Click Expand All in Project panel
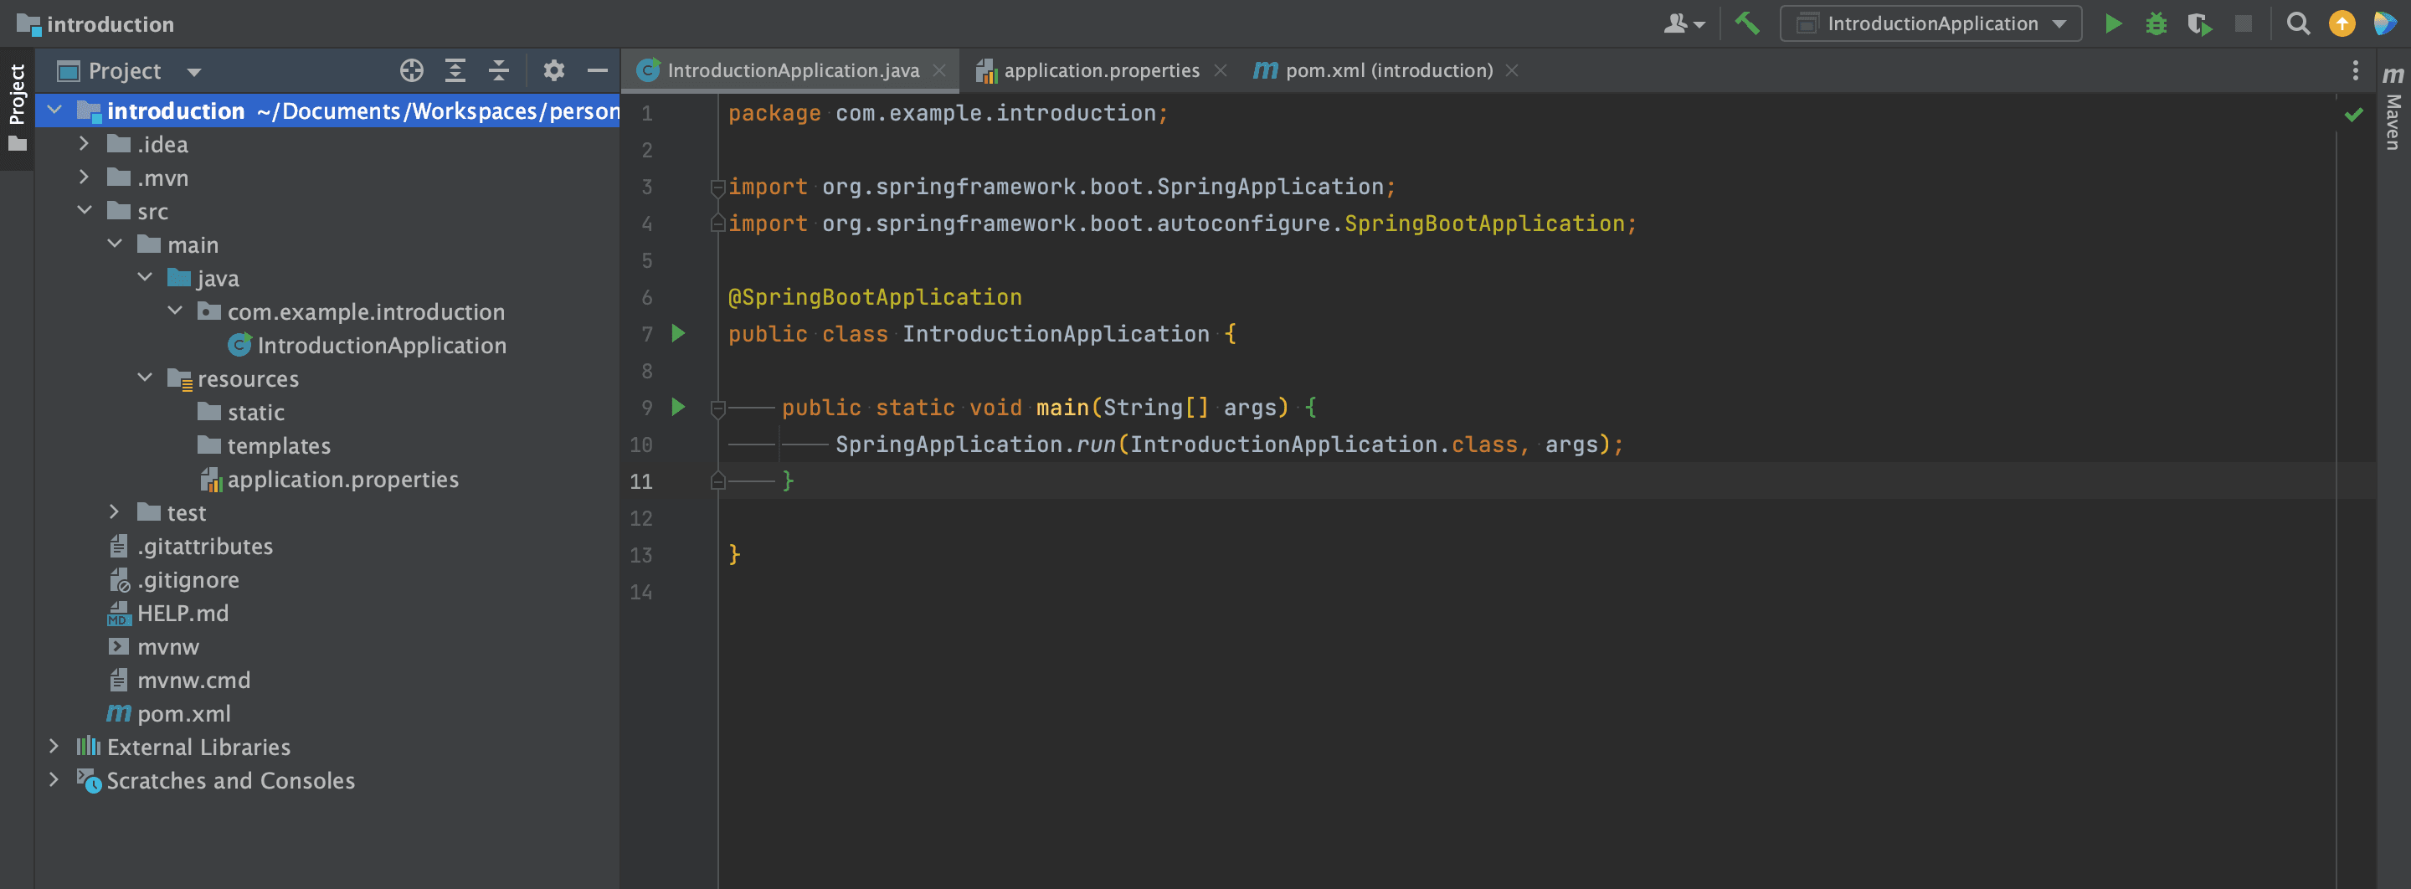Viewport: 2411px width, 889px height. 455,71
